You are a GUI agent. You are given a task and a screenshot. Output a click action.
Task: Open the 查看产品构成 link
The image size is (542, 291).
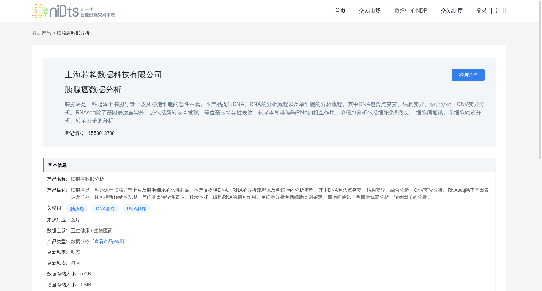click(x=108, y=241)
